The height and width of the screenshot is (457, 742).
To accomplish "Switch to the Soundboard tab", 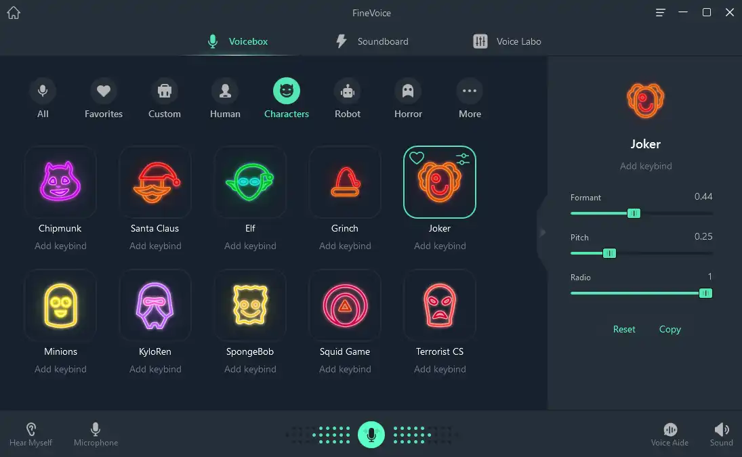I will 372,41.
